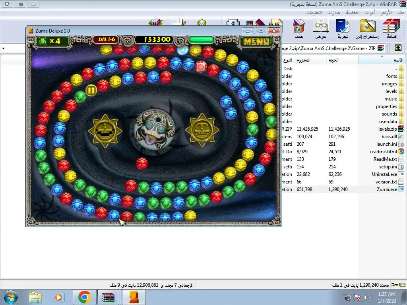
Task: Sort by the Size (الحجم) column header
Action: (342, 60)
